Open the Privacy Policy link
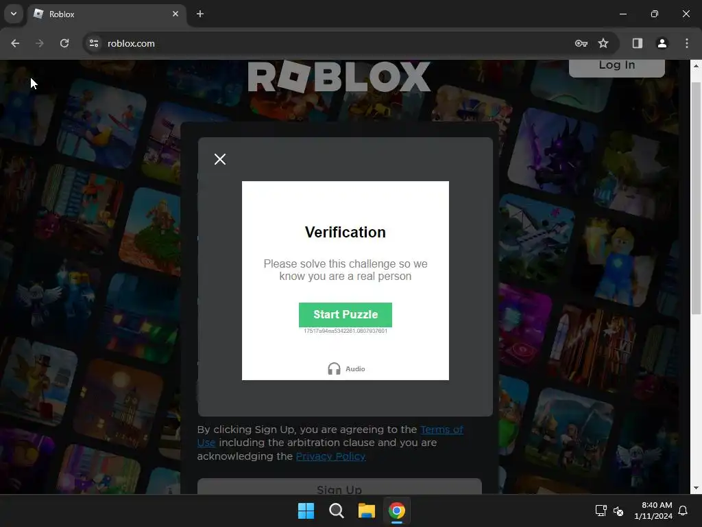This screenshot has height=527, width=702. 331,456
